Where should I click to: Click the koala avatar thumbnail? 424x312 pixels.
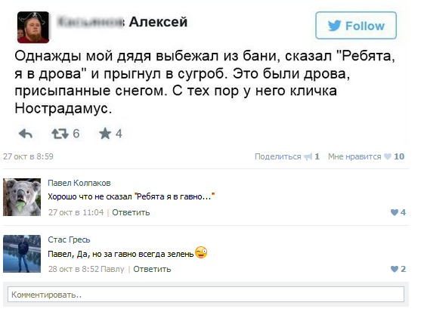(x=22, y=197)
